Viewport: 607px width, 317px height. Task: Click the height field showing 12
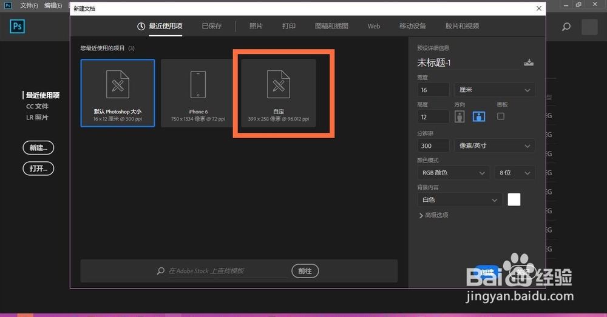tap(433, 117)
